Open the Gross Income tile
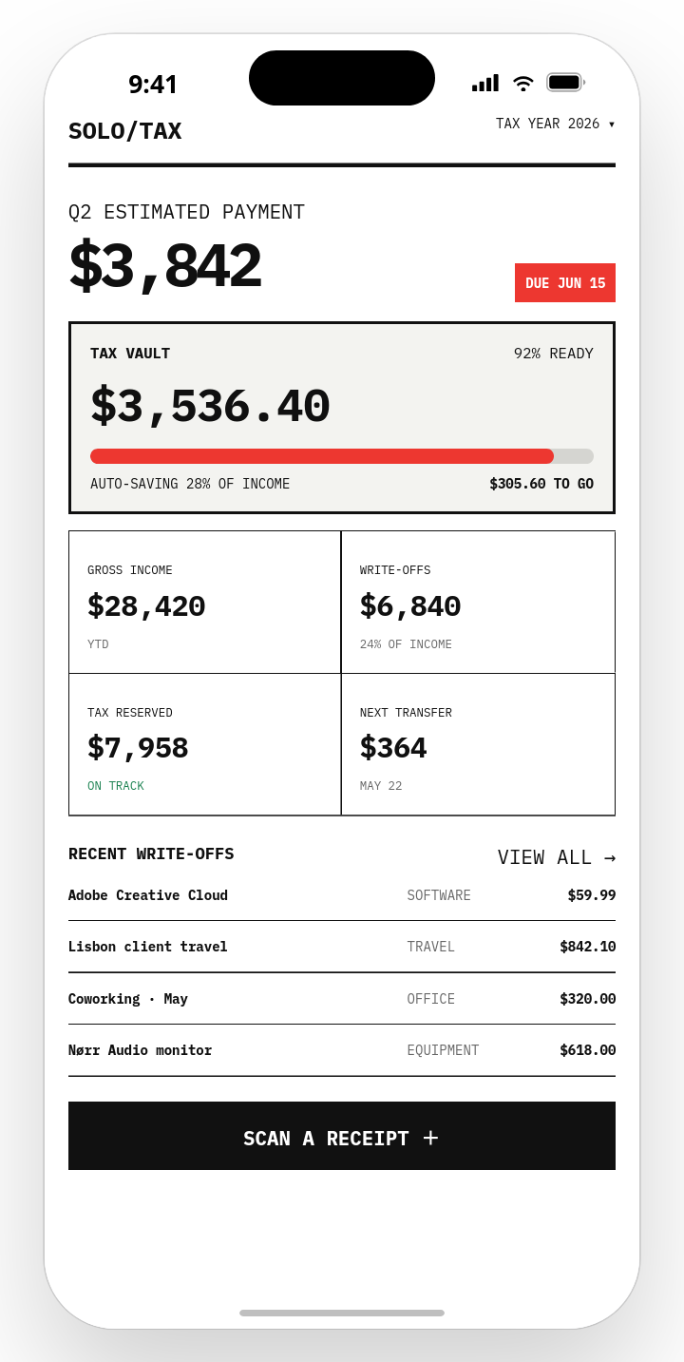684x1362 pixels. [205, 602]
